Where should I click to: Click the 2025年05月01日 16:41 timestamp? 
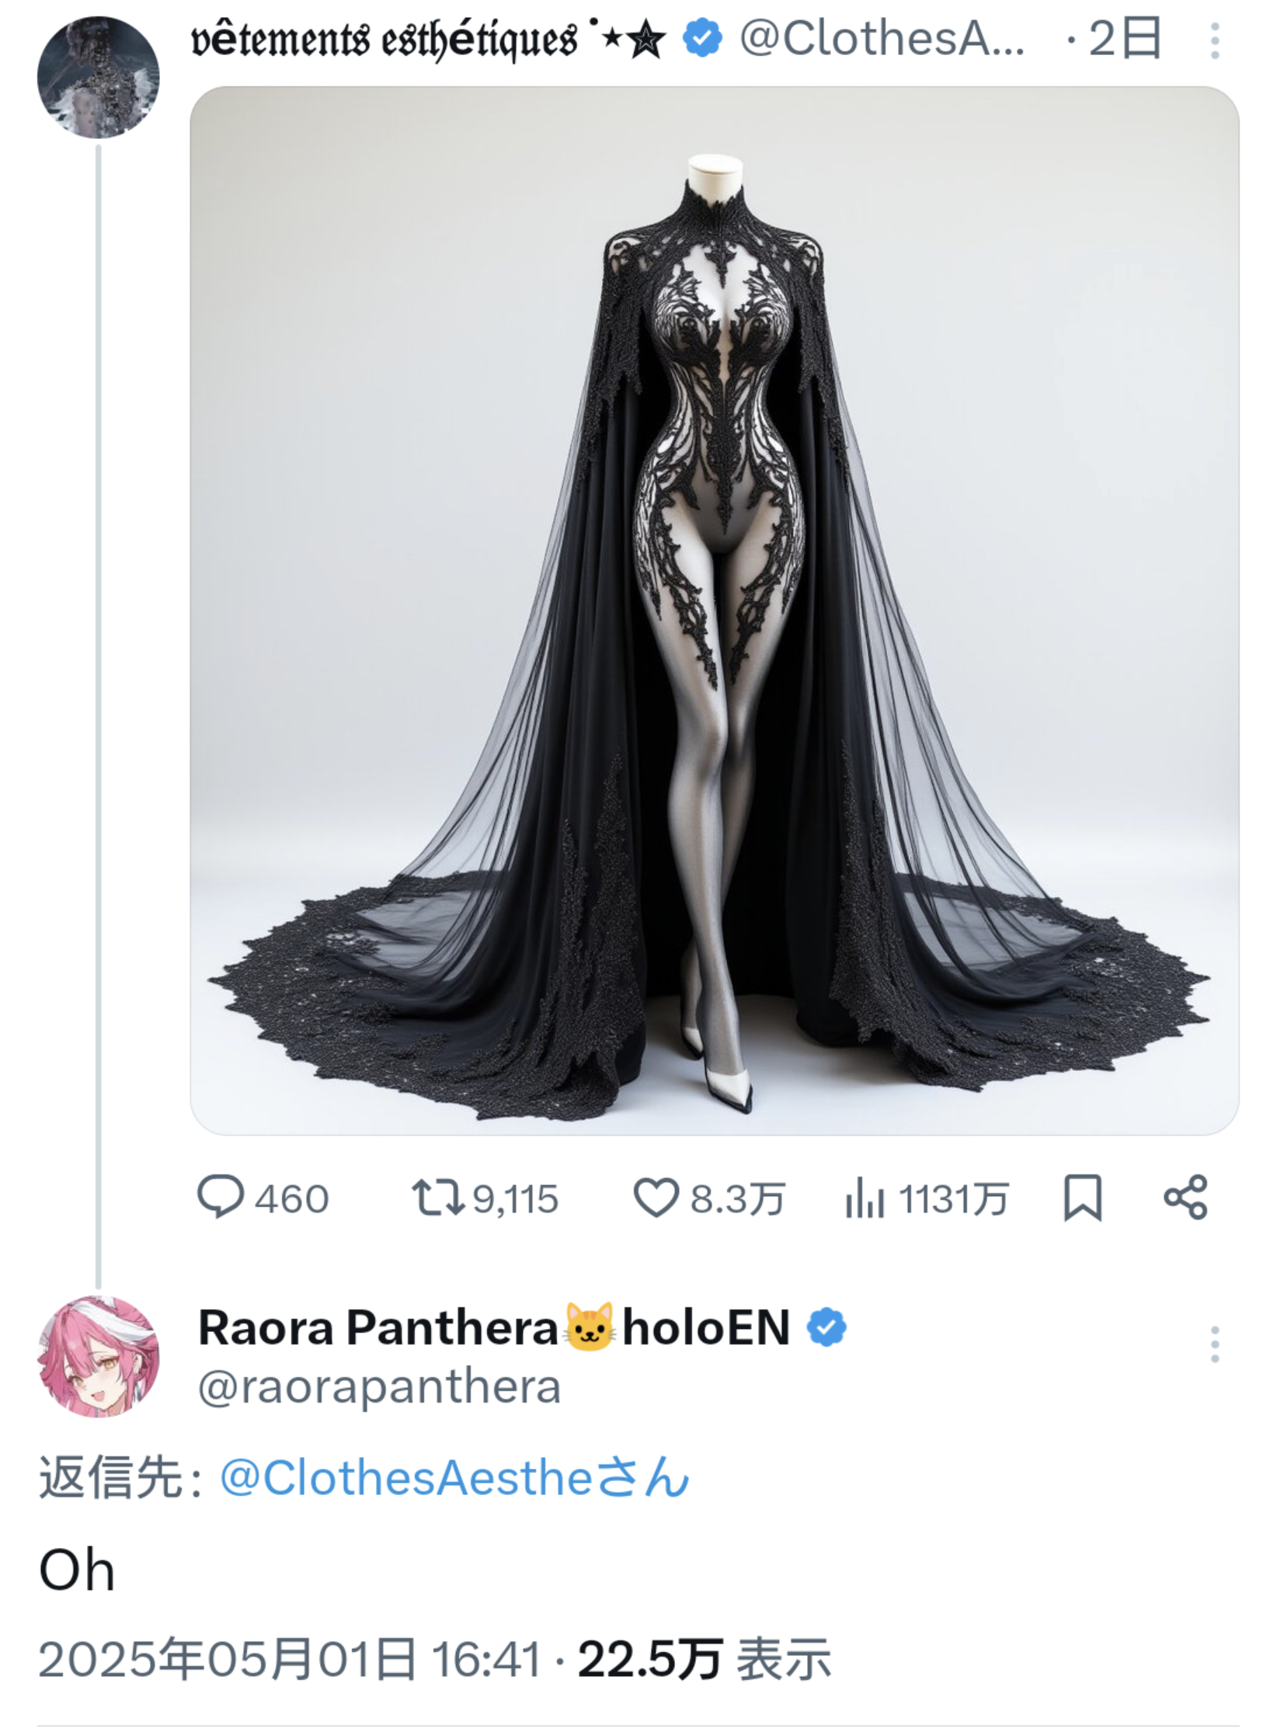[x=289, y=1660]
